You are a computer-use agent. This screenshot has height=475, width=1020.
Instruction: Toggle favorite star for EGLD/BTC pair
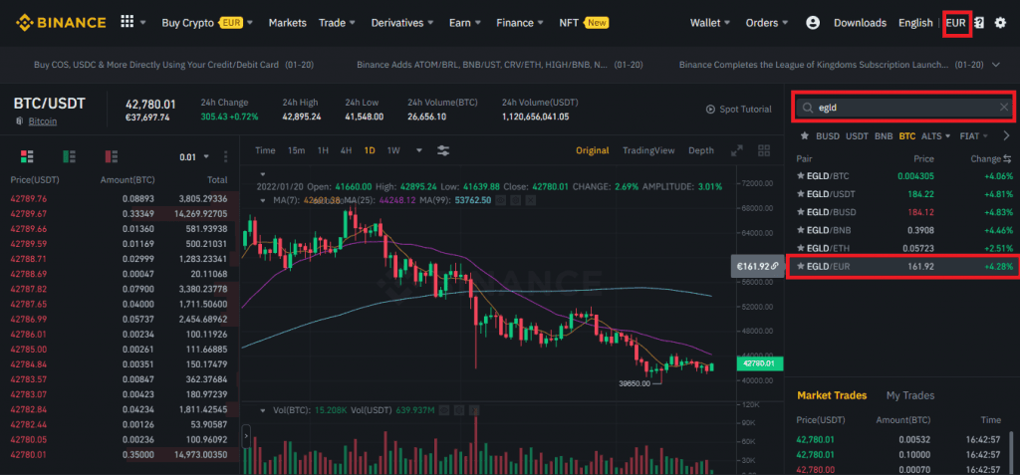coord(799,175)
